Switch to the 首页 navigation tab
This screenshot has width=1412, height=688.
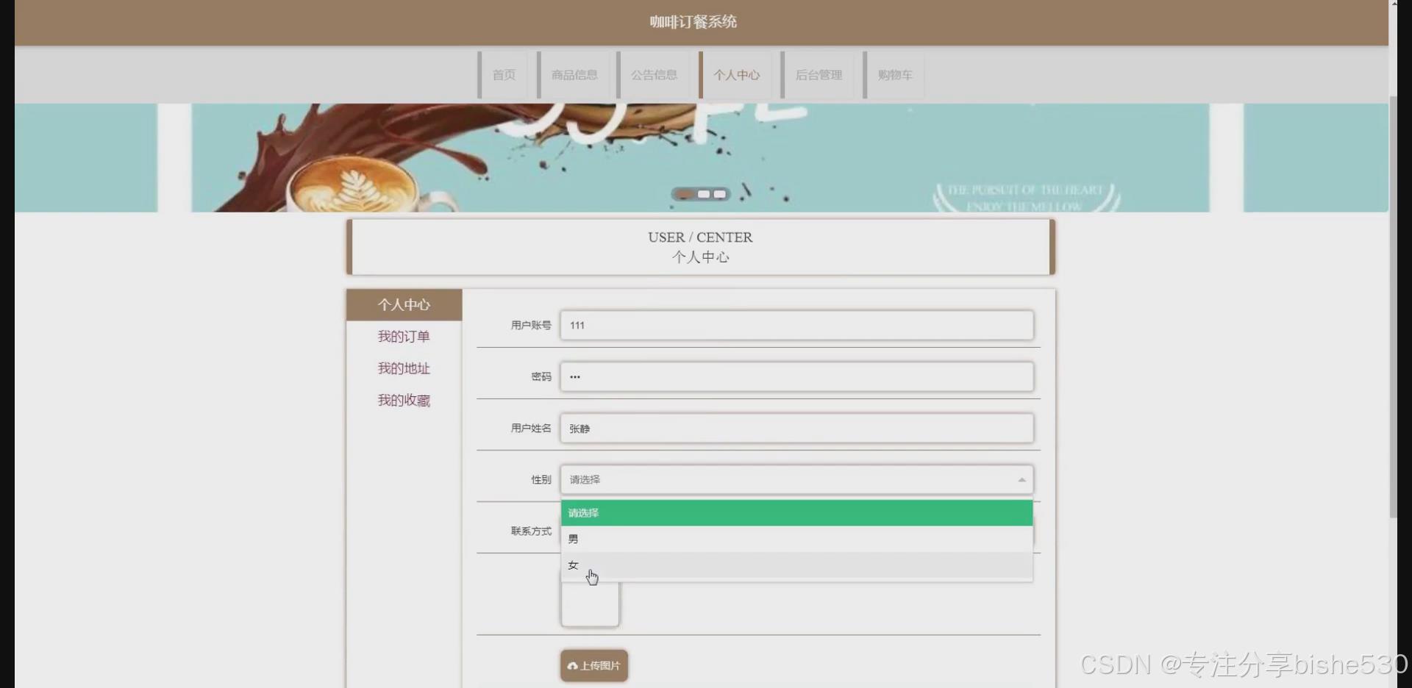click(x=503, y=74)
